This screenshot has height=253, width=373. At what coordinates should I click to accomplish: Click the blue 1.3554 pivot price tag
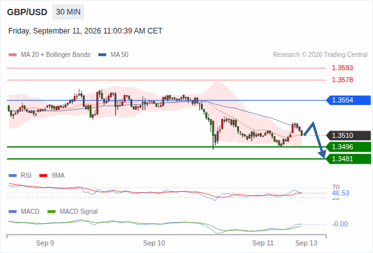348,100
